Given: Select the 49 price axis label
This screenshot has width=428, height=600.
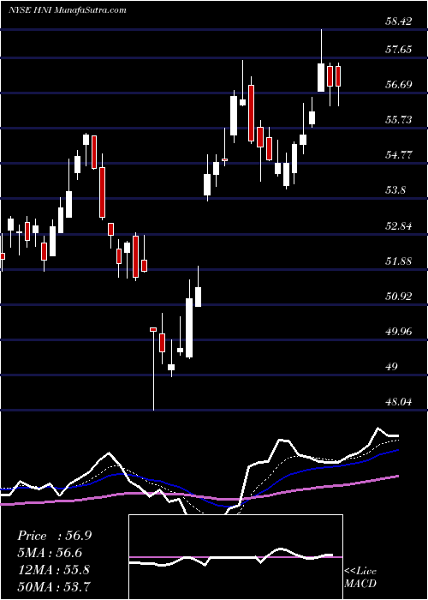Looking at the screenshot, I should click(392, 367).
